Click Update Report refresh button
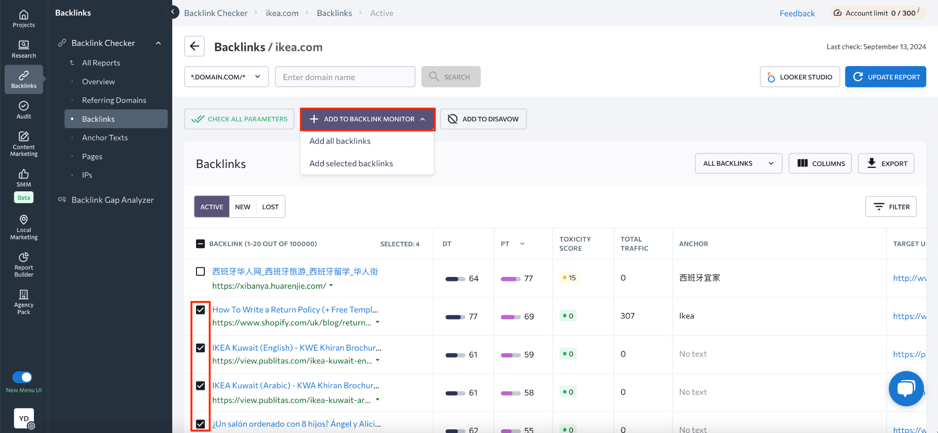Viewport: 938px width, 433px height. click(x=885, y=77)
